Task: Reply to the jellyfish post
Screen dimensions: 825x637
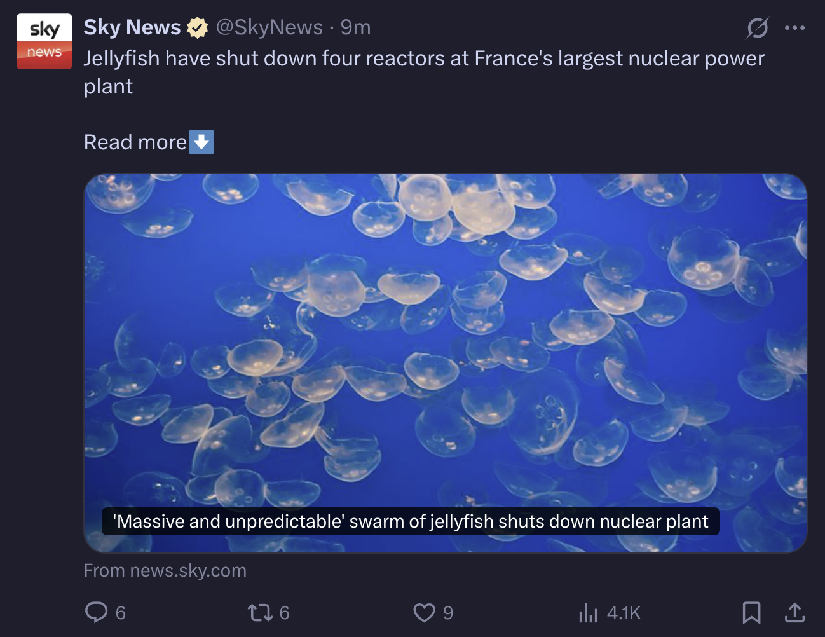Action: click(97, 612)
